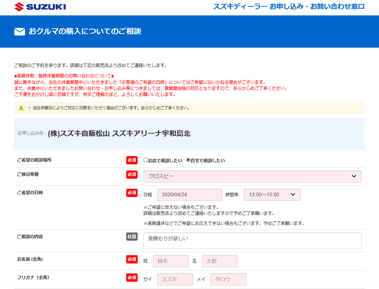The width and height of the screenshot is (379, 289).
Task: Open the 時間帯 dropdown showing 13:00〜15:00
Action: [272, 194]
